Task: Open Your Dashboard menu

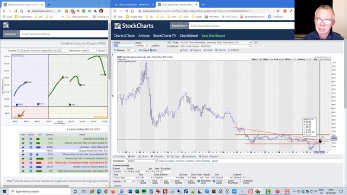Action: (213, 36)
